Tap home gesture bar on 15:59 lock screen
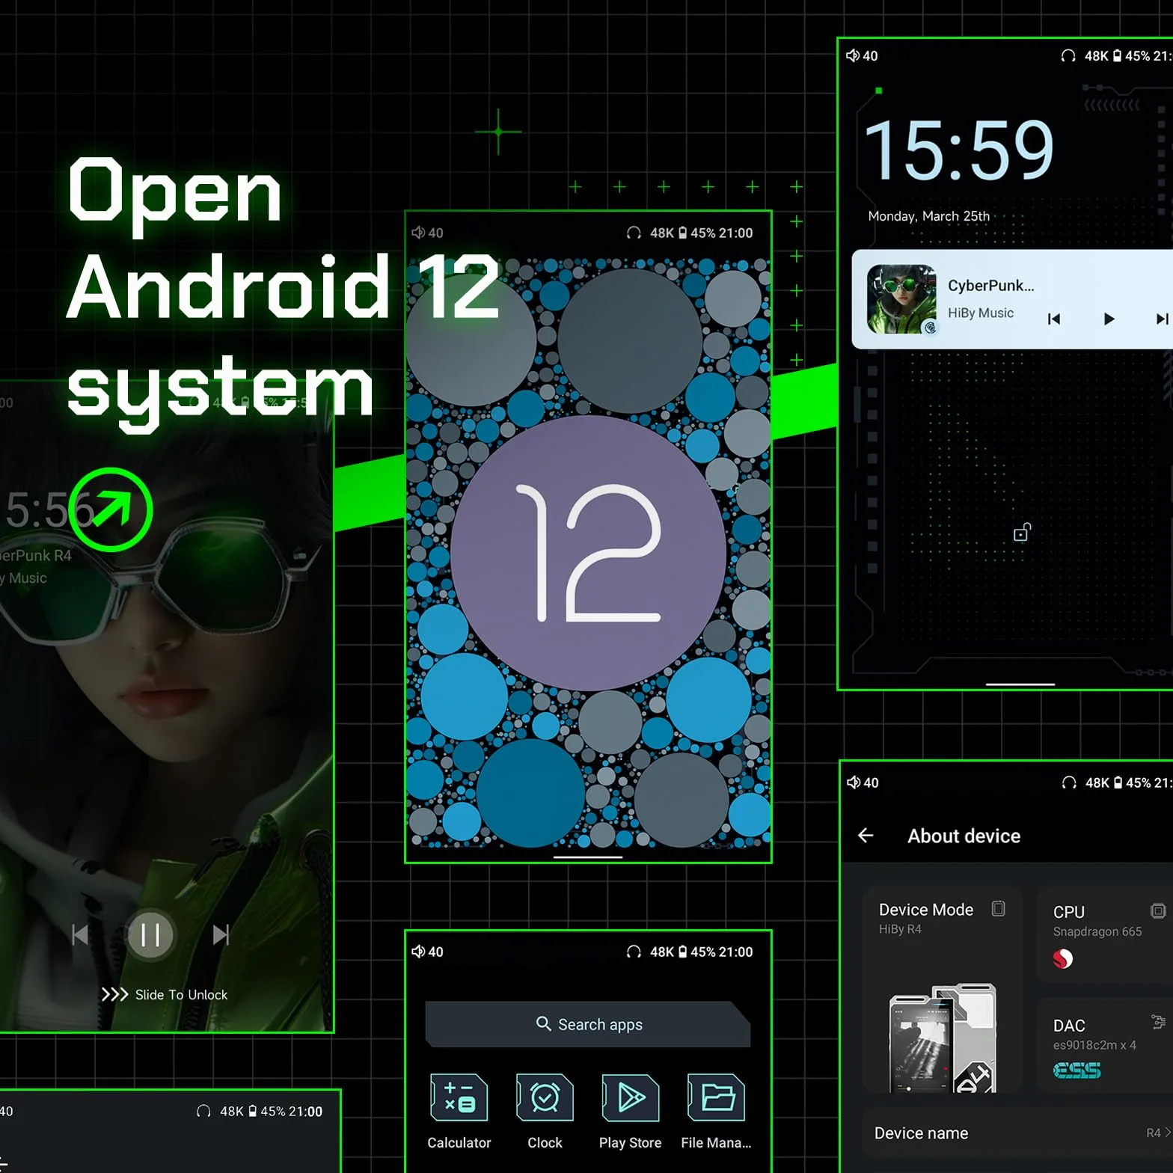Image resolution: width=1173 pixels, height=1173 pixels. coord(1020,684)
